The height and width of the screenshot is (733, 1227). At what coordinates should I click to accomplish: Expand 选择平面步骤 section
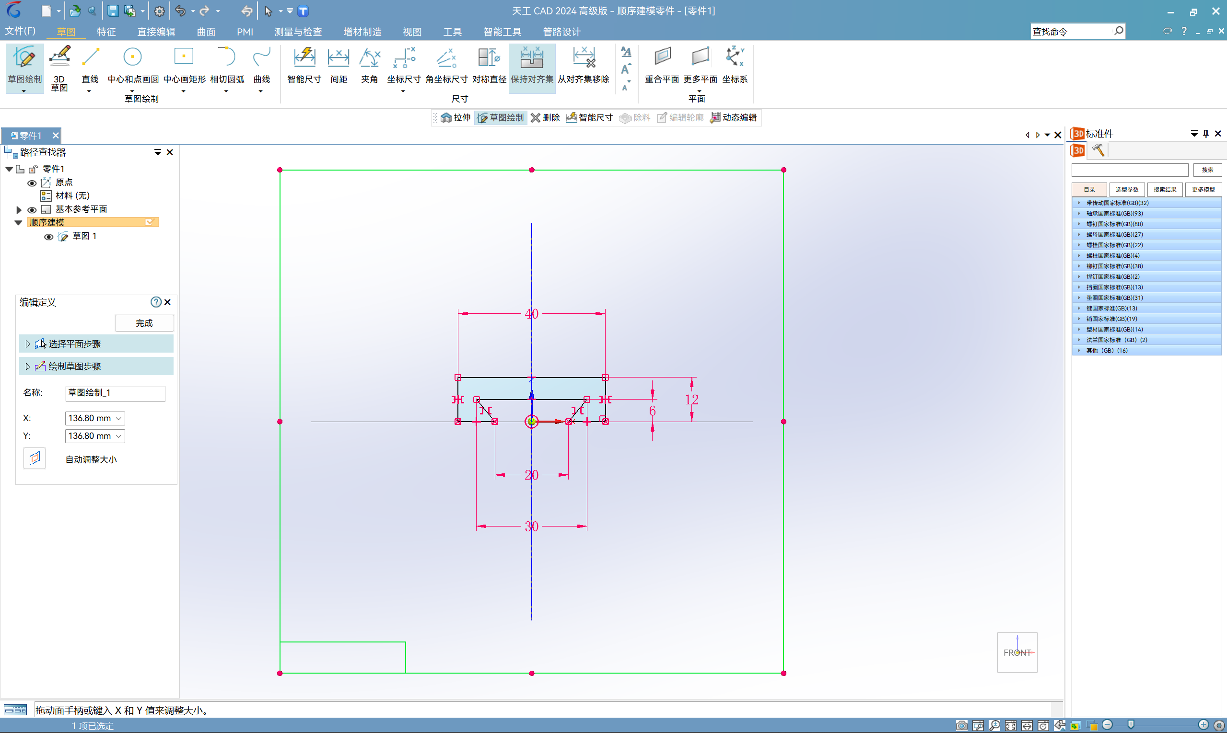pyautogui.click(x=27, y=344)
